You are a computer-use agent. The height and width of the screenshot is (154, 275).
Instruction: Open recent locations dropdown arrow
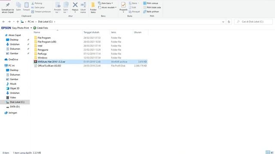pyautogui.click(x=14, y=22)
